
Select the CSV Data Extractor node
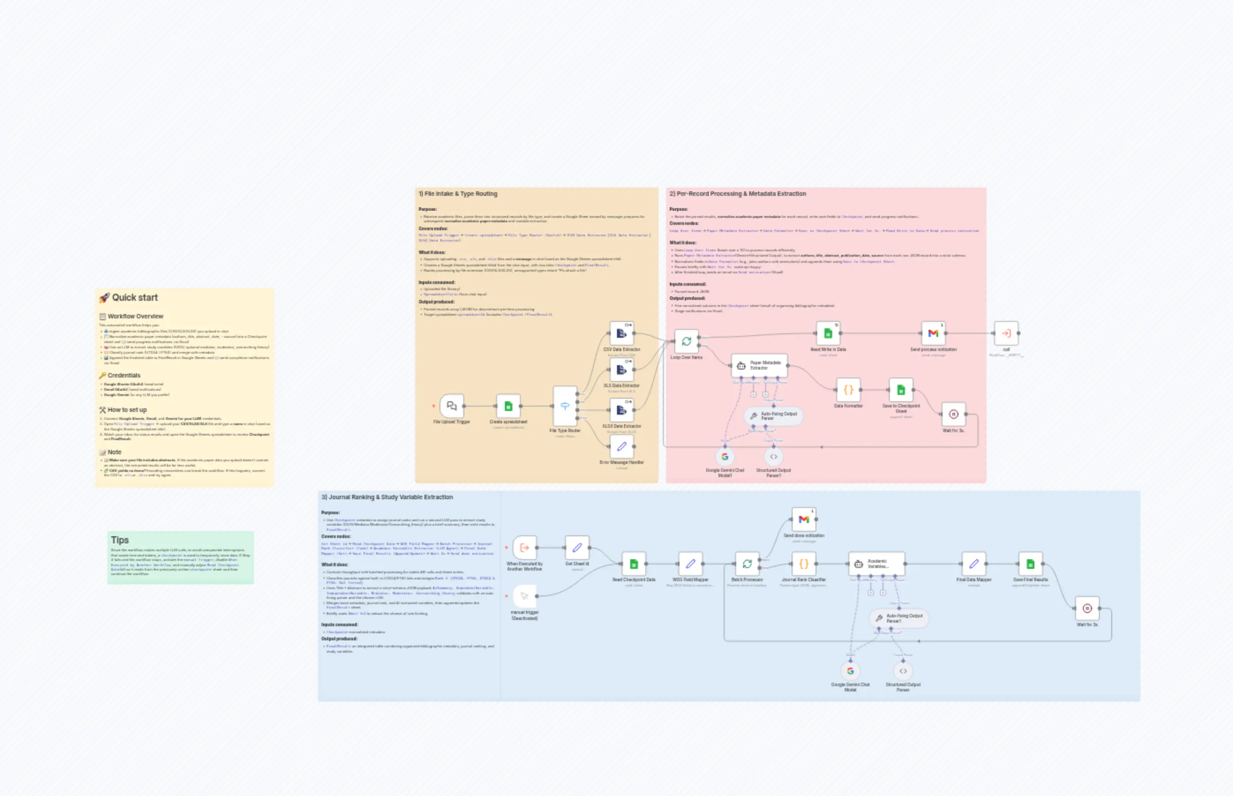[622, 334]
